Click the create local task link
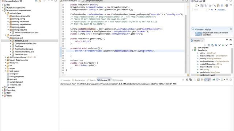The height and width of the screenshot is (131, 234). click(x=198, y=35)
